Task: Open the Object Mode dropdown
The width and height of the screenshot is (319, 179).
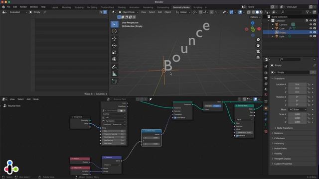Action: point(129,12)
